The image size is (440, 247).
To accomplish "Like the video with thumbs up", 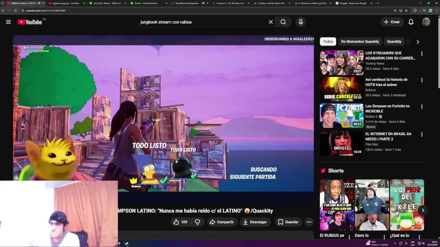I will coord(180,222).
